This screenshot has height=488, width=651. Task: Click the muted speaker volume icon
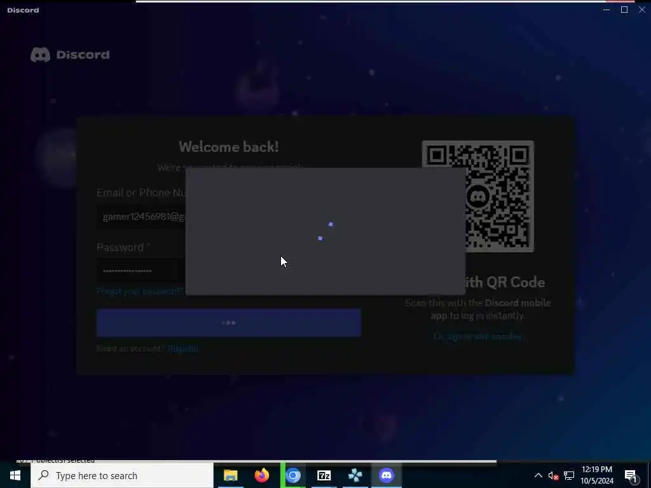pyautogui.click(x=553, y=475)
